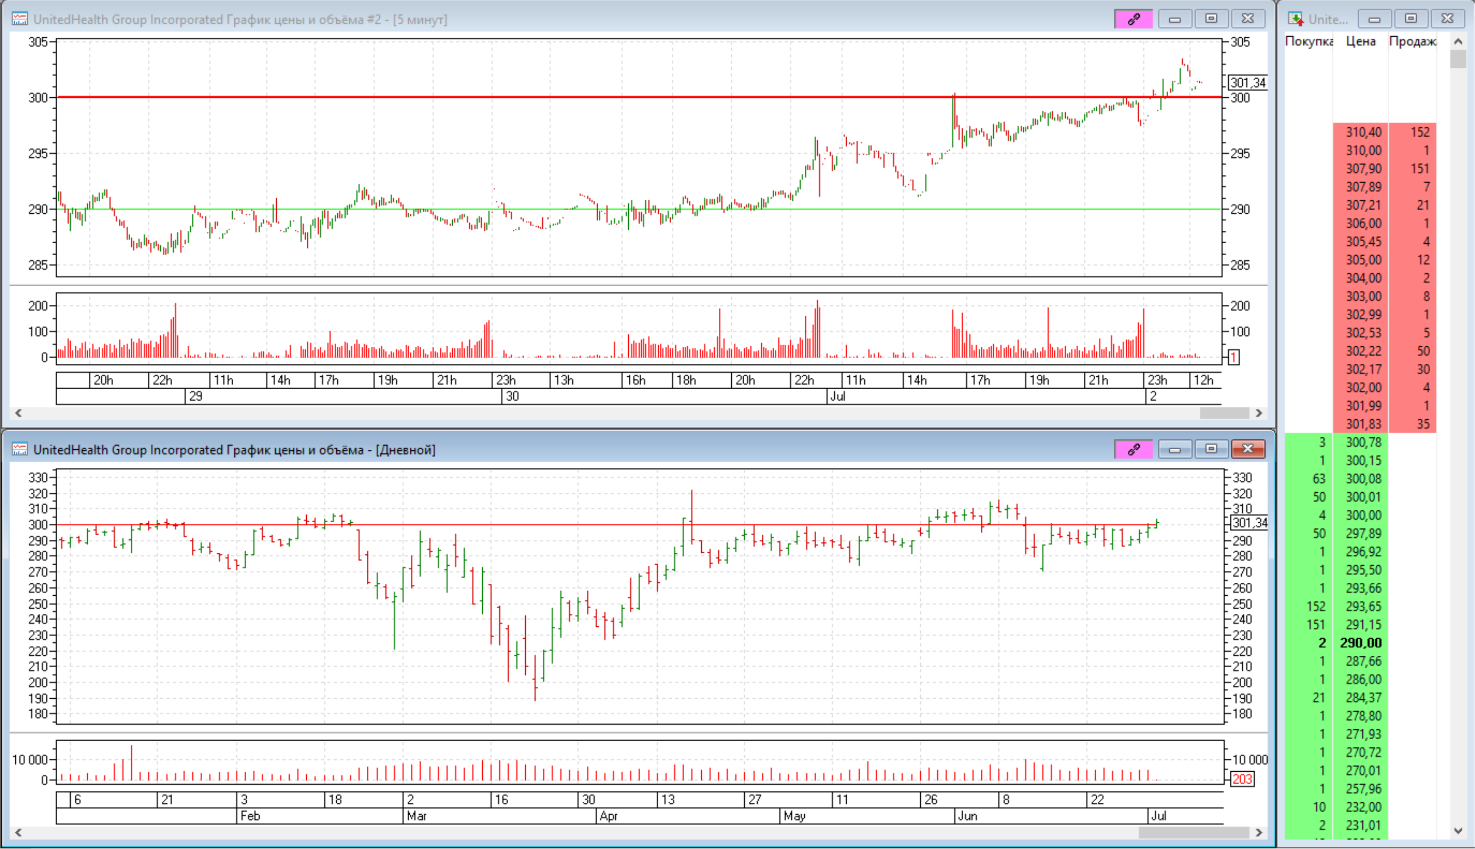Close the order book window
Viewport: 1475px width, 849px height.
1447,19
